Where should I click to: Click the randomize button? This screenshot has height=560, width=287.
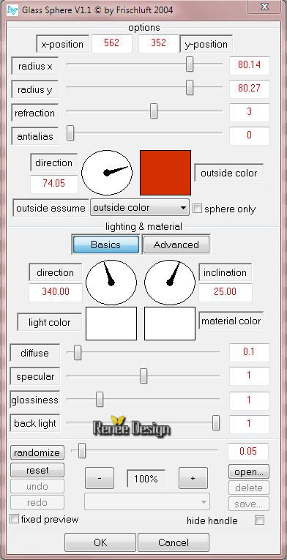click(x=37, y=453)
